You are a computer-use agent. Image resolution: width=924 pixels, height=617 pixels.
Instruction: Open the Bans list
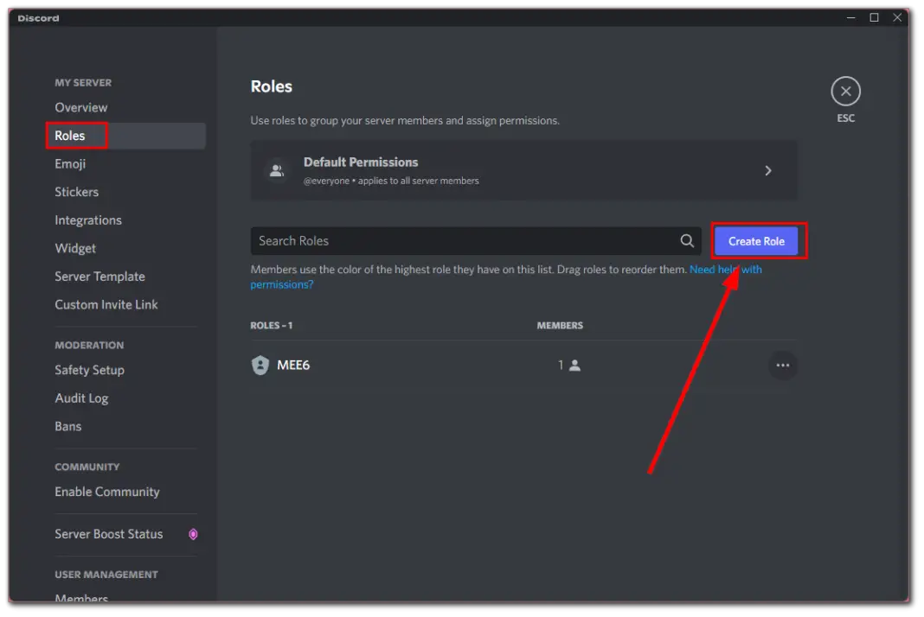(68, 426)
